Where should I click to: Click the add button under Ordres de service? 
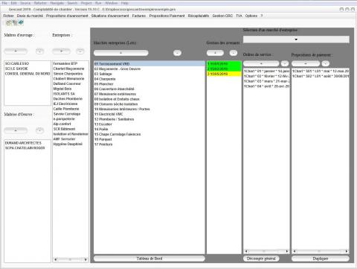point(261,63)
